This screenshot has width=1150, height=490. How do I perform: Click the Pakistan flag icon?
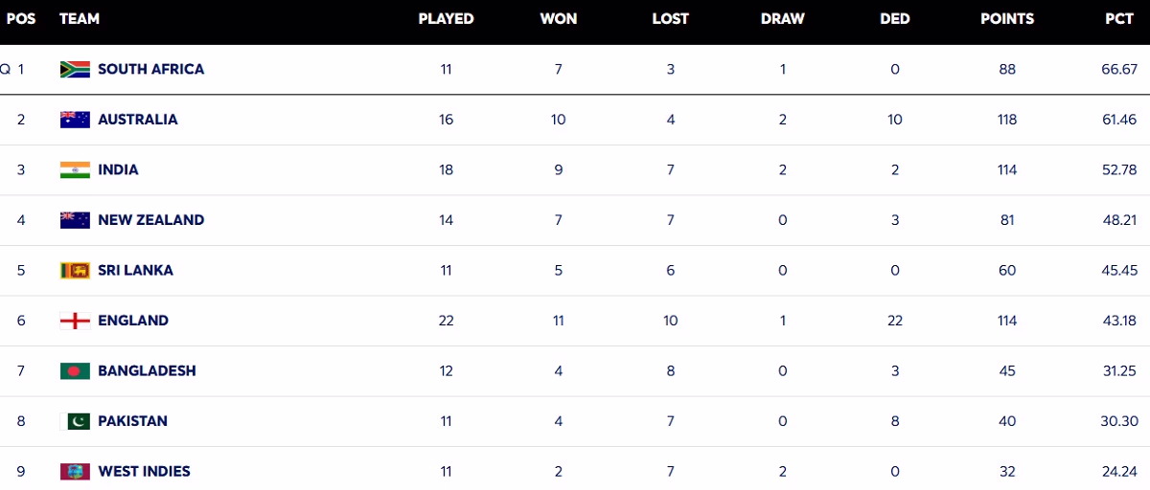(x=75, y=421)
